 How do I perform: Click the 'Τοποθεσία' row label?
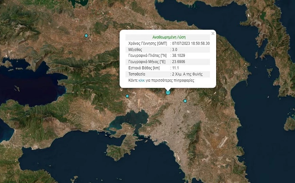pyautogui.click(x=137, y=74)
